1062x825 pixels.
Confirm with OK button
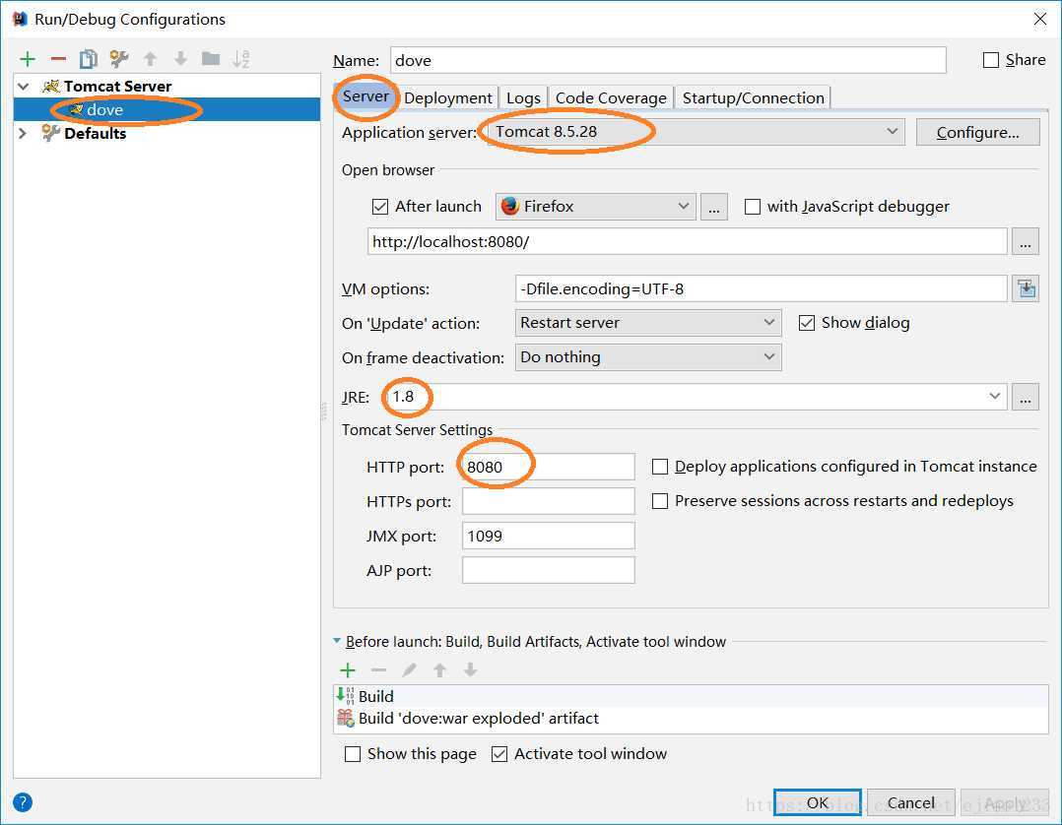point(818,802)
